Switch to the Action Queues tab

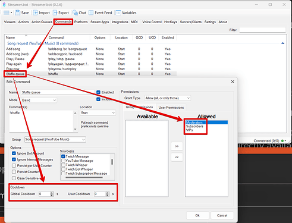(42, 22)
